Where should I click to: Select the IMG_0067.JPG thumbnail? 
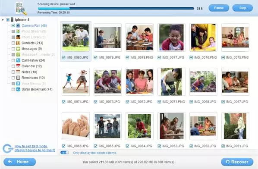point(235,82)
